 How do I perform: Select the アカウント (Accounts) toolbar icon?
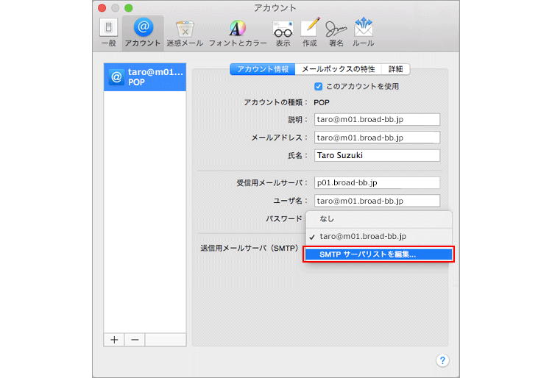coord(143,32)
